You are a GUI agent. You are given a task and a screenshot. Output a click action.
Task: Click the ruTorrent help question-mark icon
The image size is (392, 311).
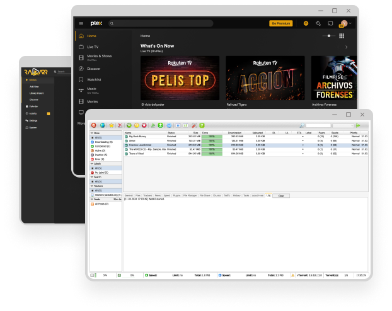coord(202,125)
